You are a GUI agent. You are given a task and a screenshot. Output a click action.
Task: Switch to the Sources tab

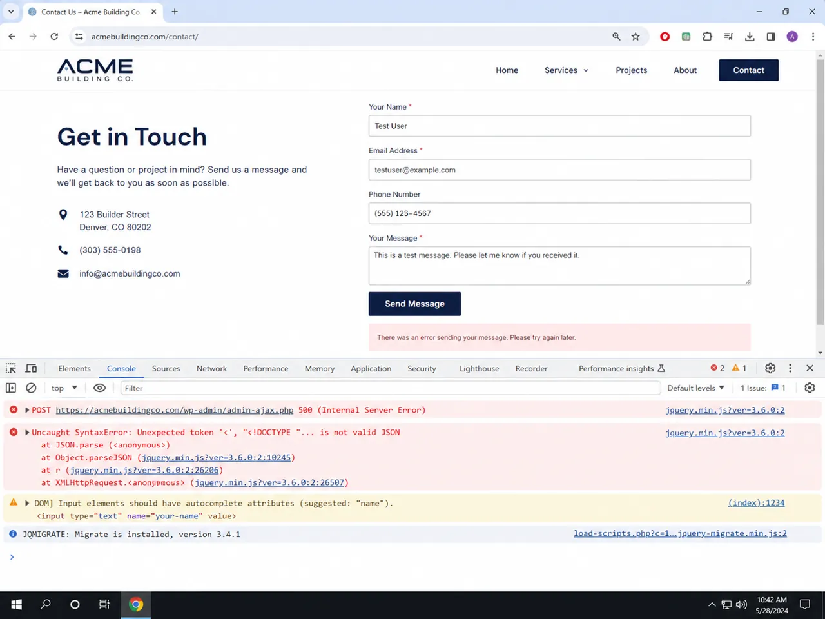[166, 369]
